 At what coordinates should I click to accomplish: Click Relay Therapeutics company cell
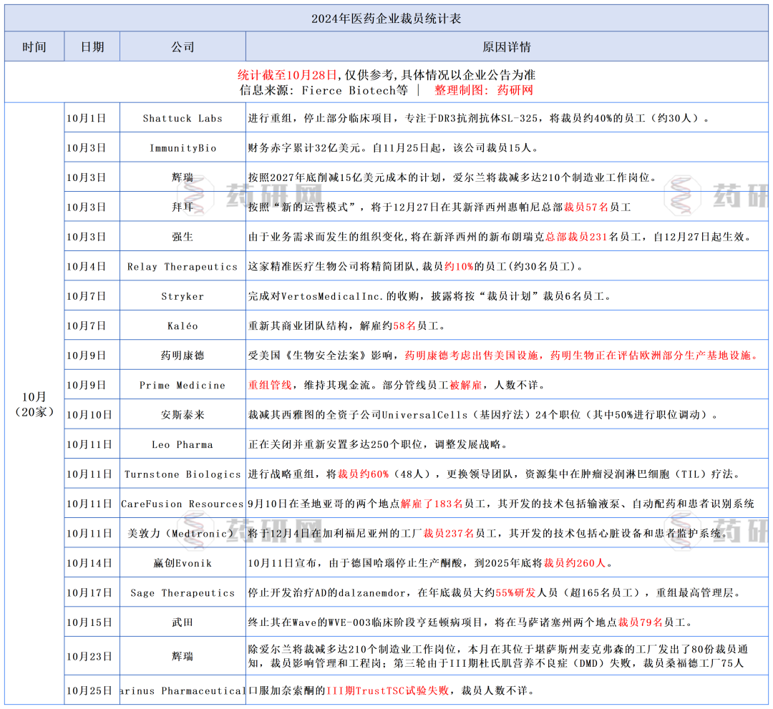pos(183,265)
